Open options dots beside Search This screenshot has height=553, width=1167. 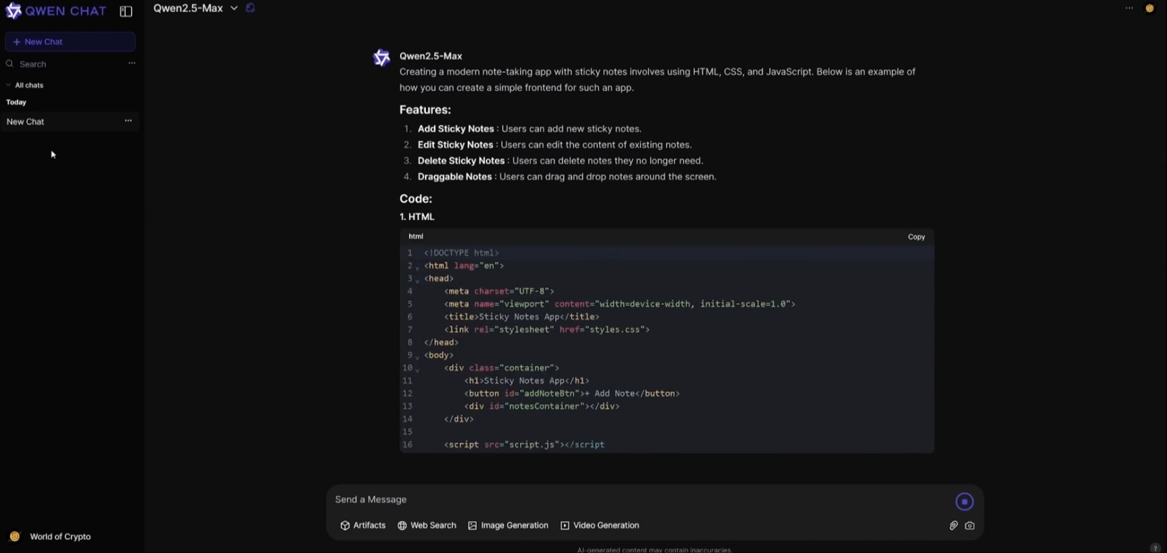(132, 63)
